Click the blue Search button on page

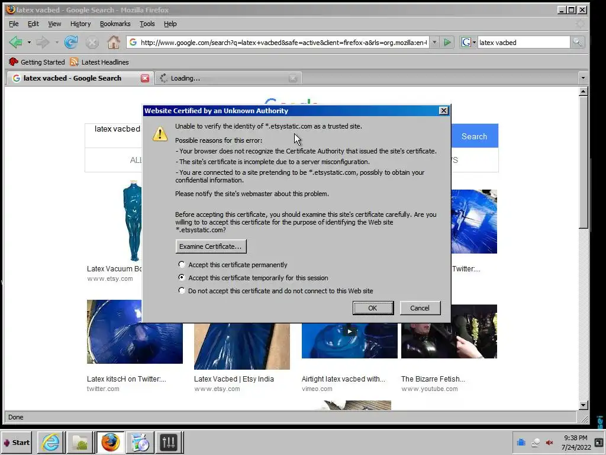474,136
